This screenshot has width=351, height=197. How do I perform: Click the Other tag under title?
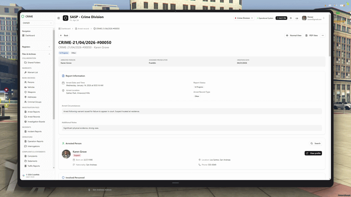(74, 53)
